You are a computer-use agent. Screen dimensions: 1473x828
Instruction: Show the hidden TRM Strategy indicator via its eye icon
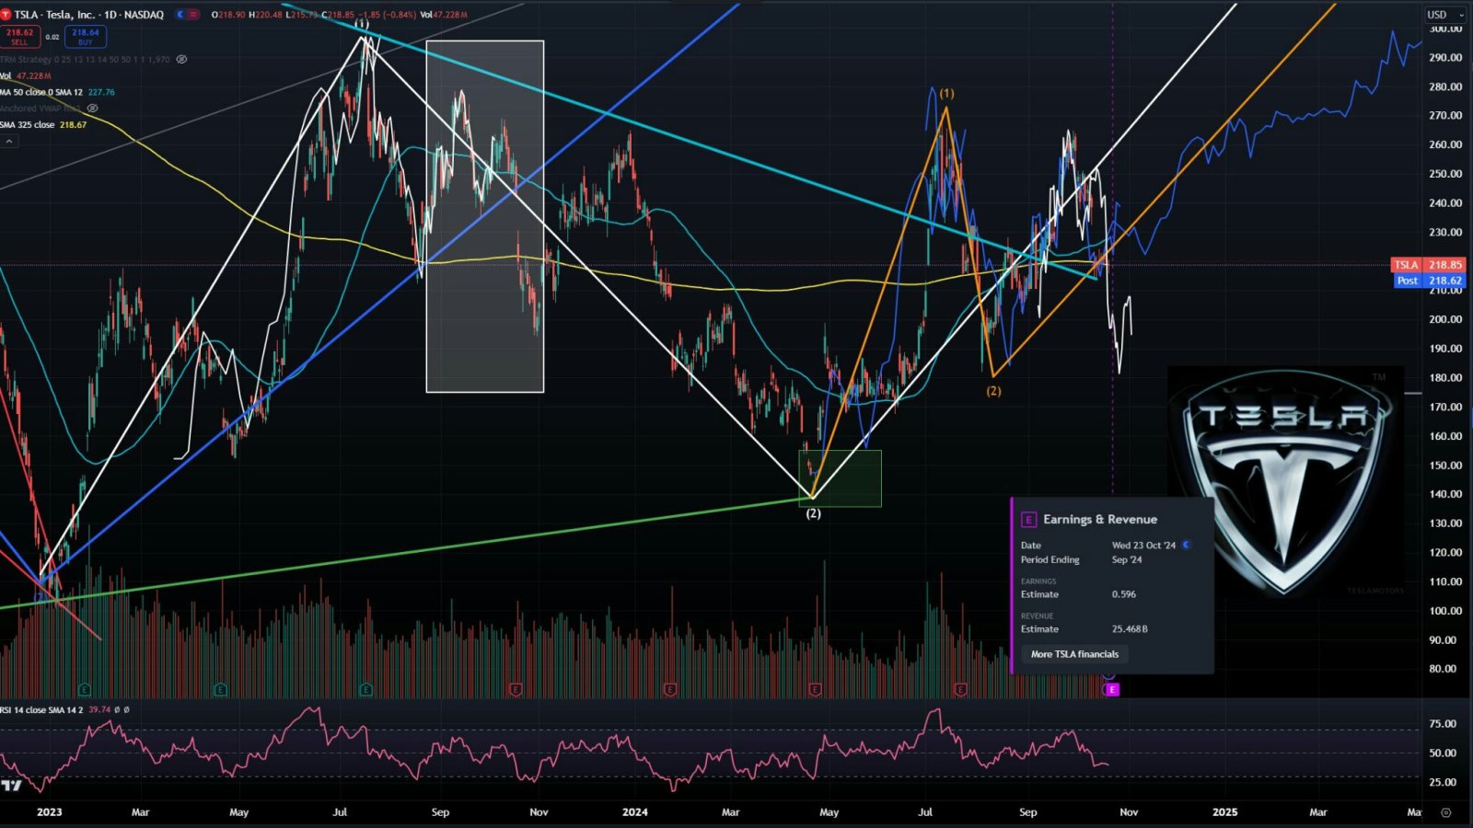[x=181, y=59]
